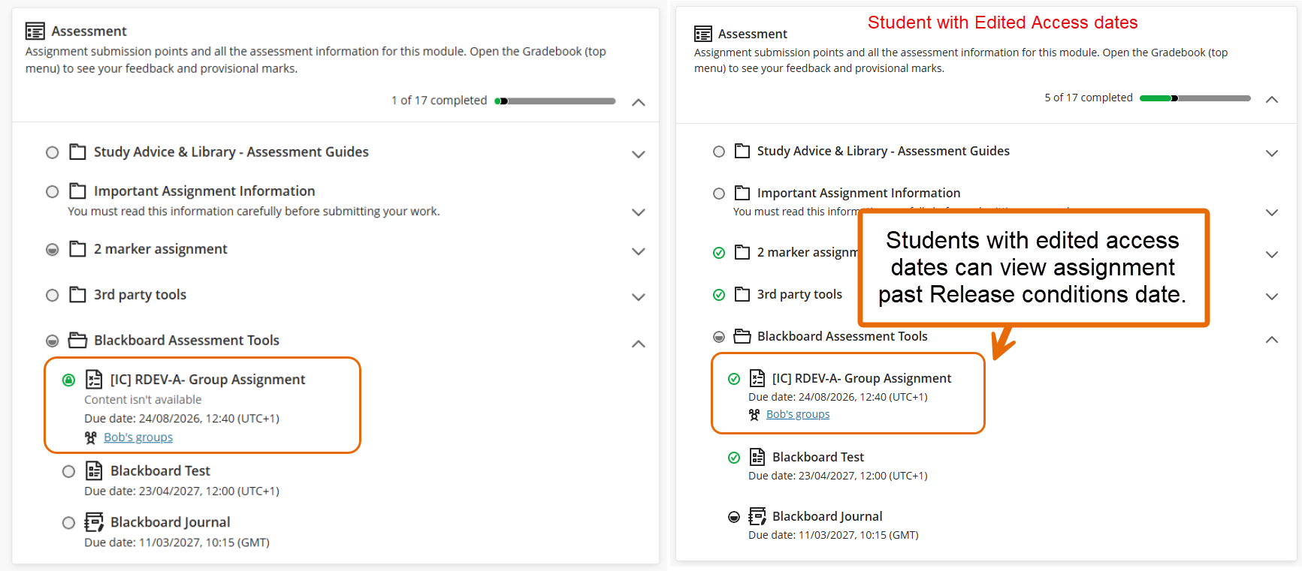The height and width of the screenshot is (571, 1302).
Task: Toggle completion circle for Important Assignment Information, left panel
Action: coord(53,191)
